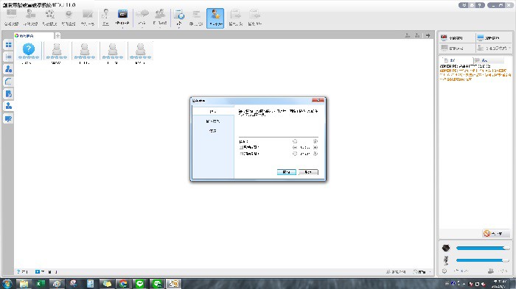Click the blue play icon in the bottom status bar
Viewport: 516px width, 289px height.
[x=37, y=271]
